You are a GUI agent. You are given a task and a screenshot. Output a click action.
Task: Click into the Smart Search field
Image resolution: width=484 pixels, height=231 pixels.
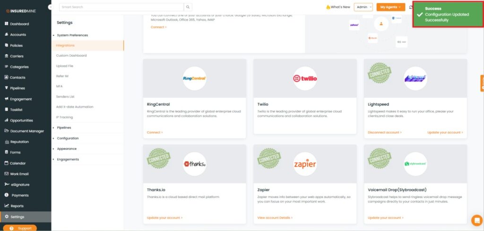click(x=121, y=7)
